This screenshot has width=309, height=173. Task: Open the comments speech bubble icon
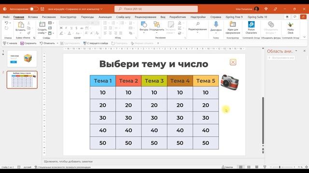coord(295,17)
